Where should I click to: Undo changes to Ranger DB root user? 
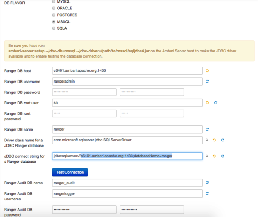[207, 103]
